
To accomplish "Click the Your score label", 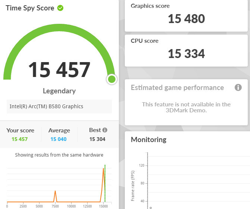I will point(20,131).
